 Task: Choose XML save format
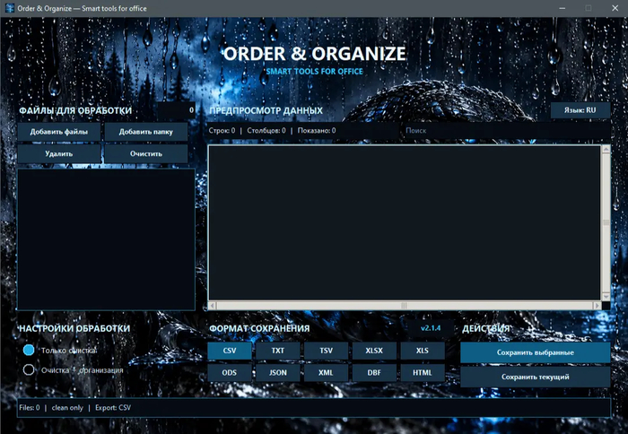click(326, 372)
